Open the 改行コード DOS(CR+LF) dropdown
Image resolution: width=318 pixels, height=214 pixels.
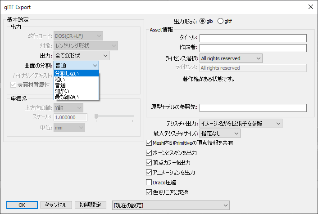click(78, 36)
